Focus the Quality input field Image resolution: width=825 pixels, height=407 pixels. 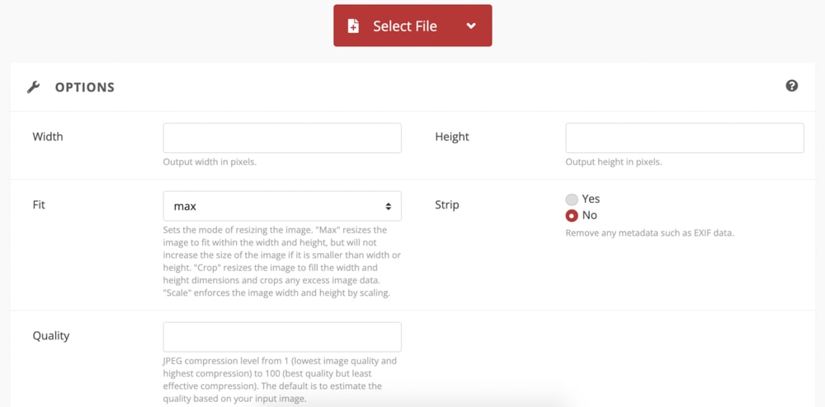point(282,337)
